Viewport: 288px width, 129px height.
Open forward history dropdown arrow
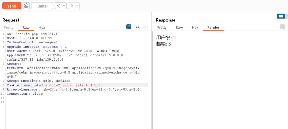point(77,6)
